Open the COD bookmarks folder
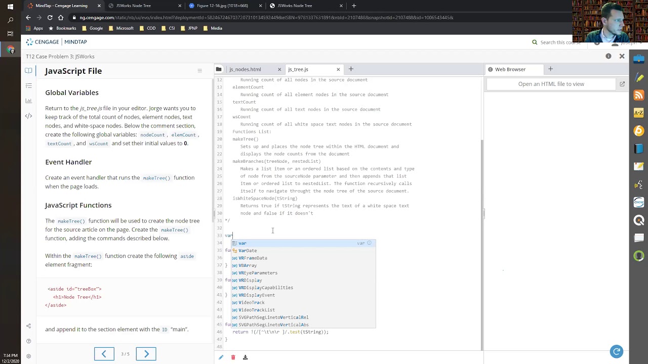Viewport: 648px width, 364px height. click(148, 28)
